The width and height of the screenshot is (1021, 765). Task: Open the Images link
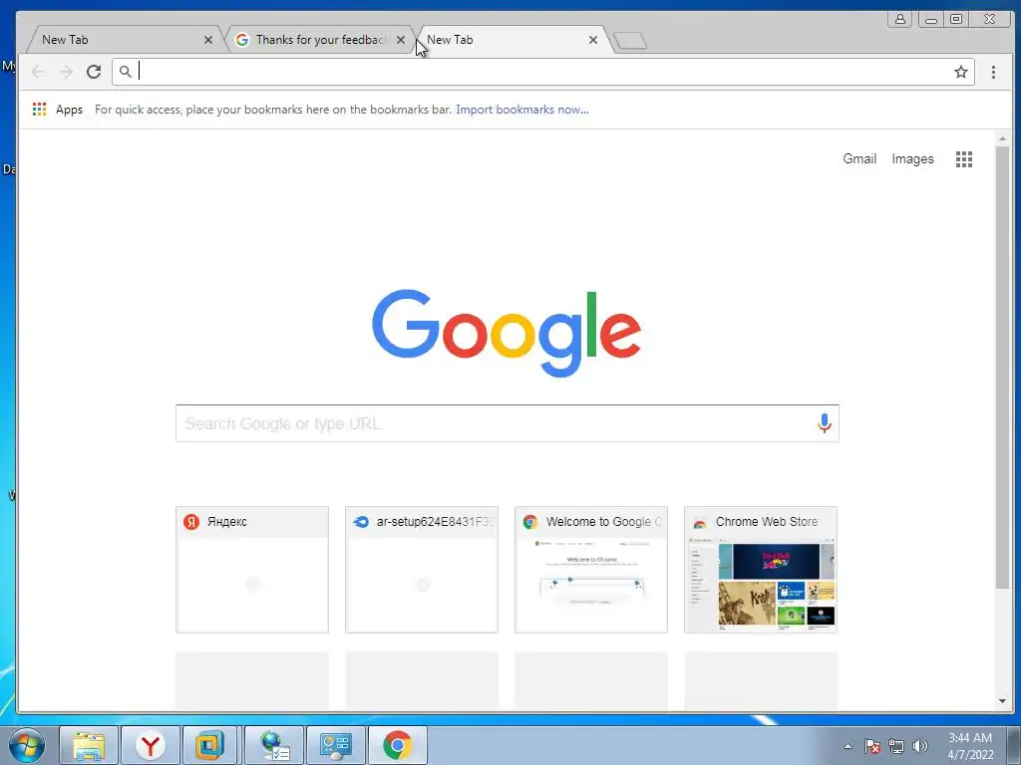[x=912, y=158]
